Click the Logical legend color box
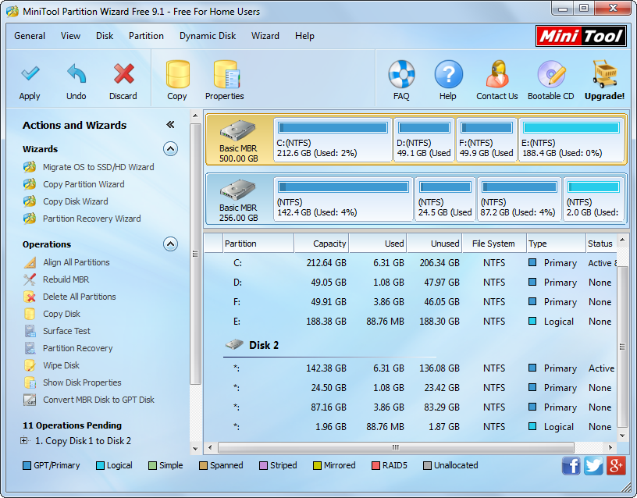Viewport: 637px width, 498px height. (x=100, y=465)
